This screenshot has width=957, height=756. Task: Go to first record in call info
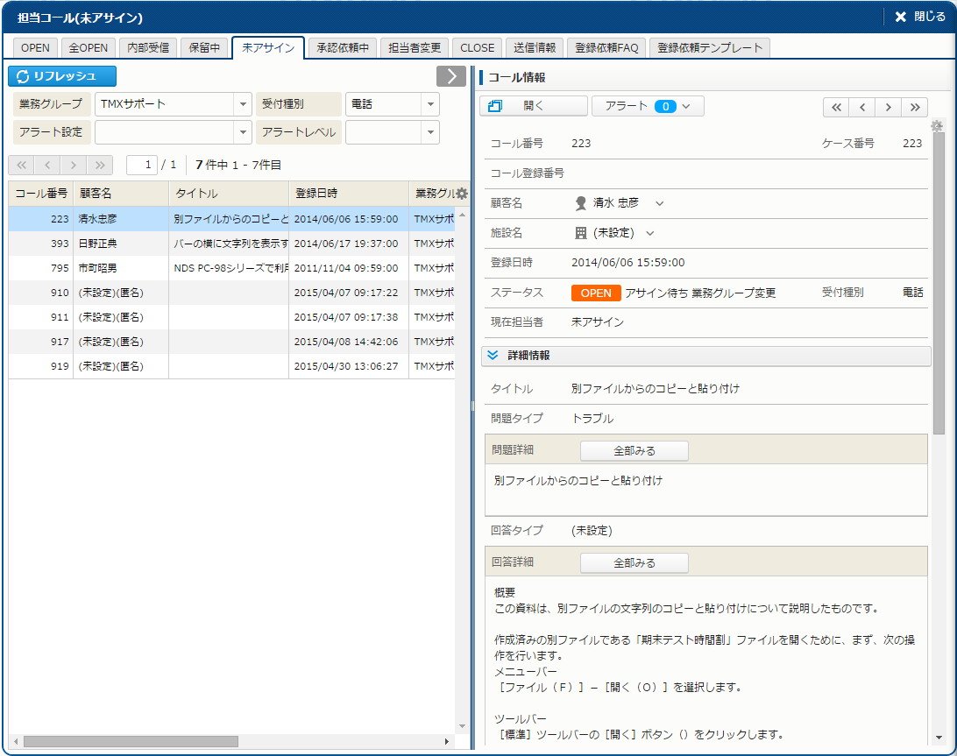836,107
